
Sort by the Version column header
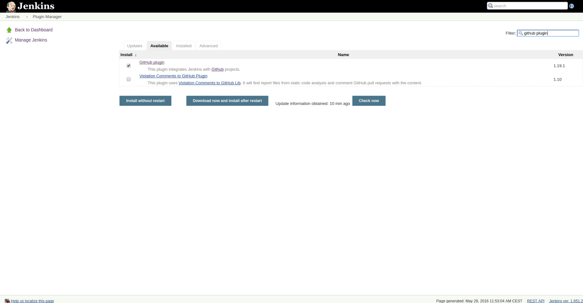pyautogui.click(x=566, y=55)
